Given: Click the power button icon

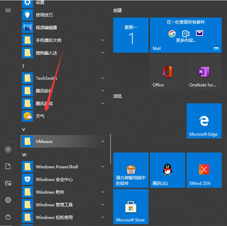Looking at the screenshot, I should (8, 217).
